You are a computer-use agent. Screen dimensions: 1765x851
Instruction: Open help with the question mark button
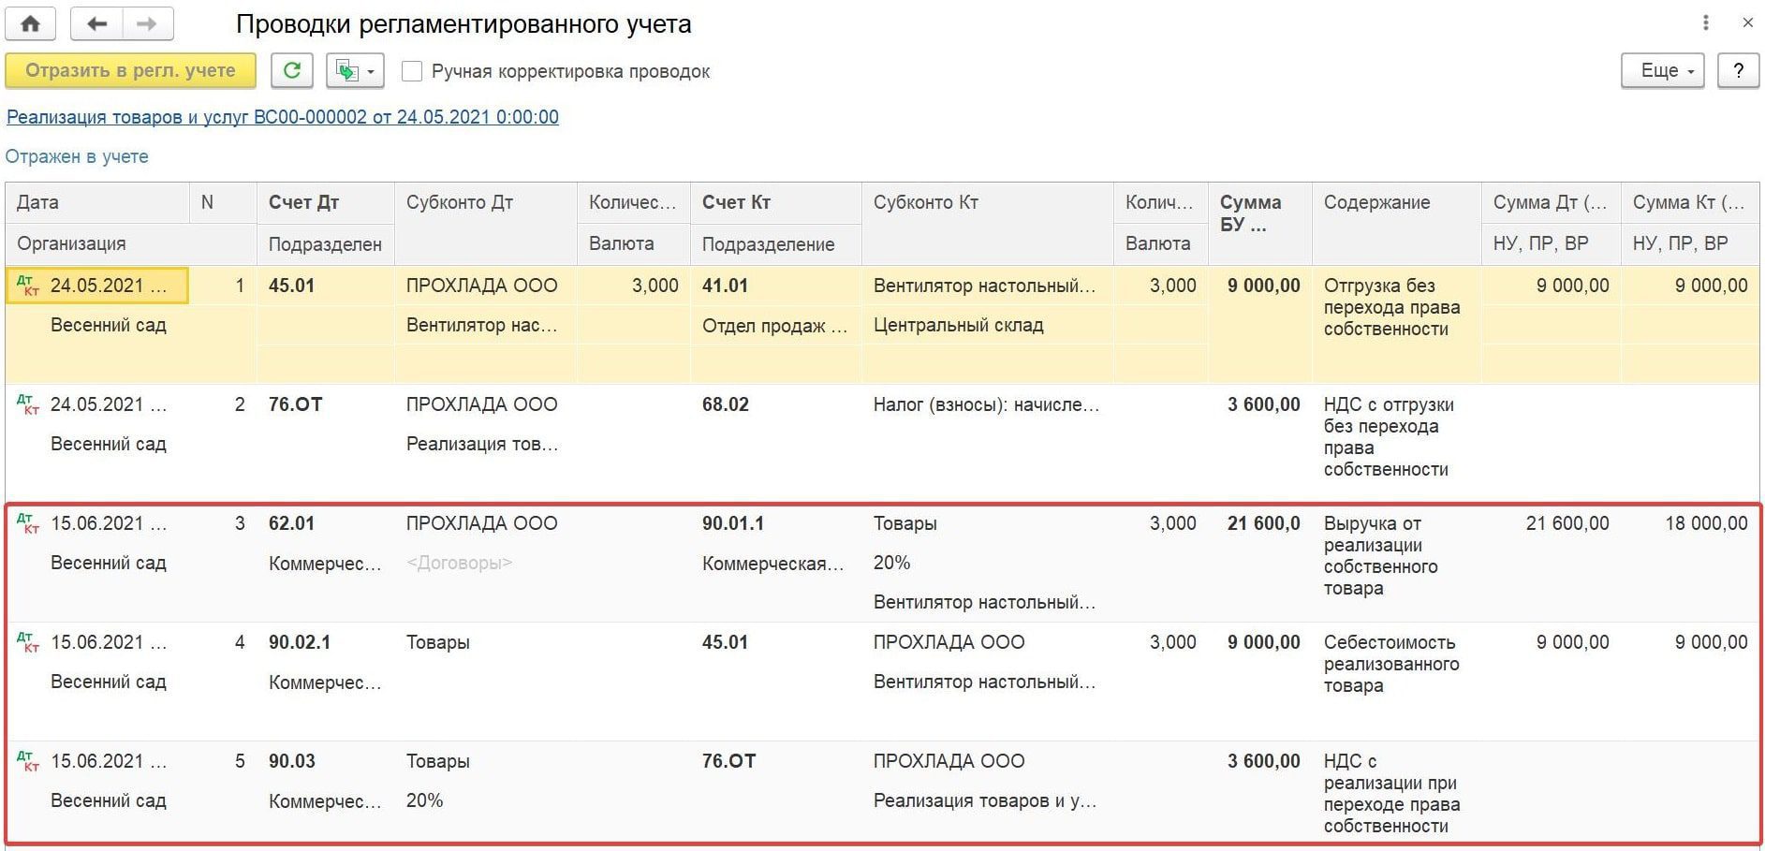tap(1738, 71)
